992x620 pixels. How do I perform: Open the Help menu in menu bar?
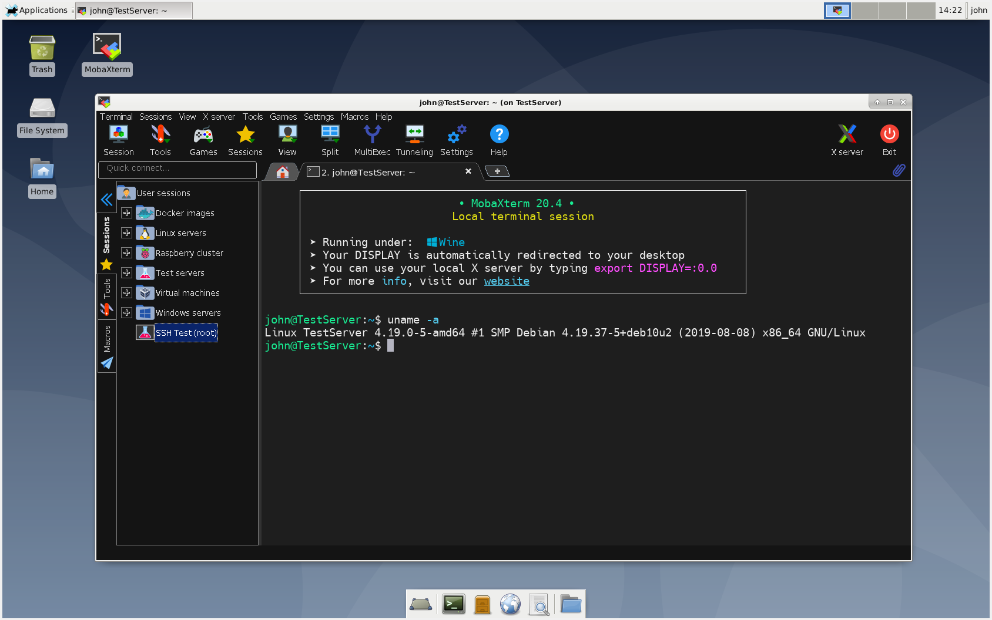pyautogui.click(x=384, y=117)
